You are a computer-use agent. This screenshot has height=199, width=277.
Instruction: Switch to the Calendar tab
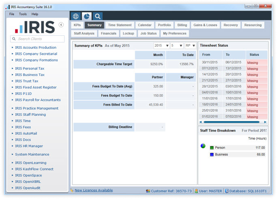pos(145,25)
